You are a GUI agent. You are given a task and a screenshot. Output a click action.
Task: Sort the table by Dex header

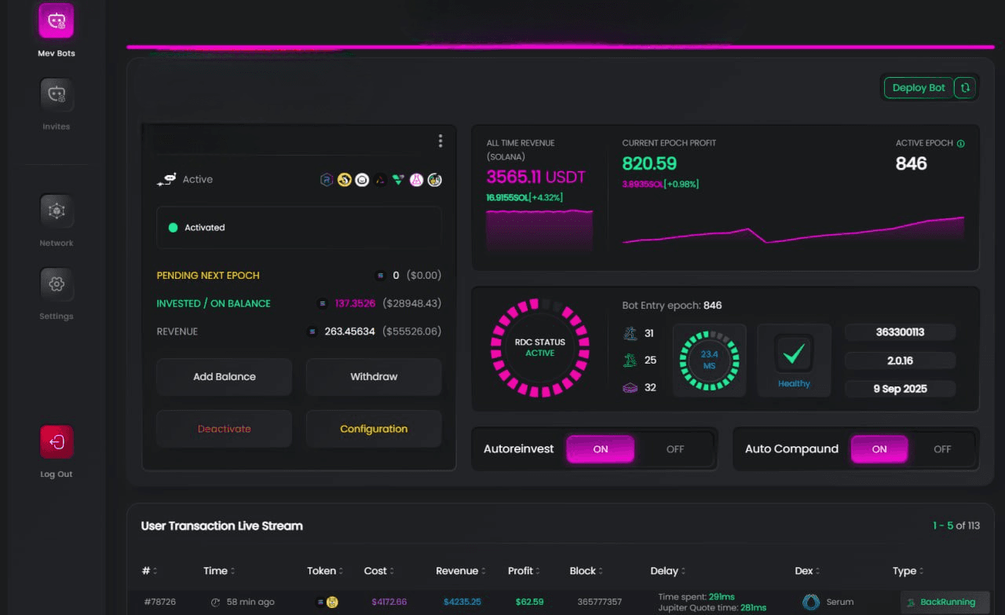click(807, 571)
